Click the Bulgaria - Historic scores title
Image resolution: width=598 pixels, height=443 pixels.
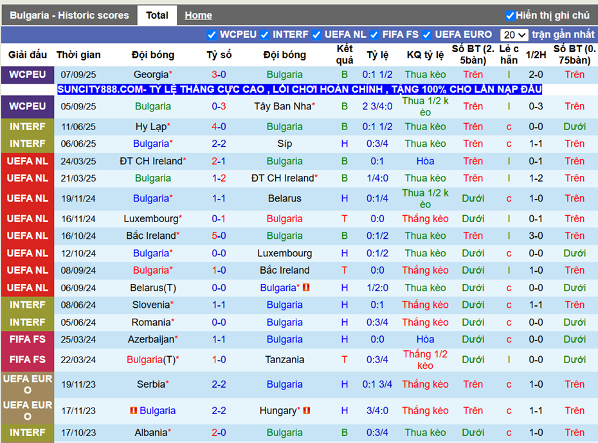click(69, 15)
